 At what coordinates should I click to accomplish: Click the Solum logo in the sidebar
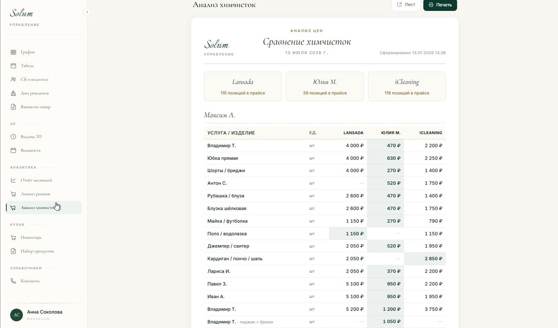tap(21, 13)
